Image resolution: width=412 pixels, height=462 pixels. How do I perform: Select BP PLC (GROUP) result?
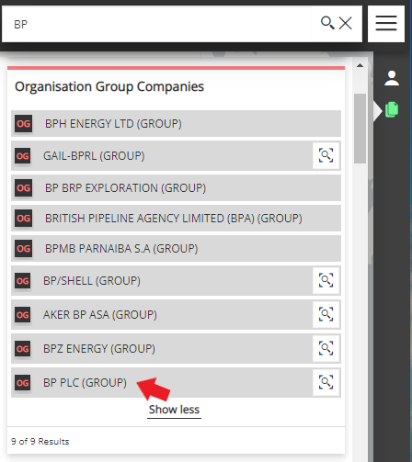(x=162, y=383)
